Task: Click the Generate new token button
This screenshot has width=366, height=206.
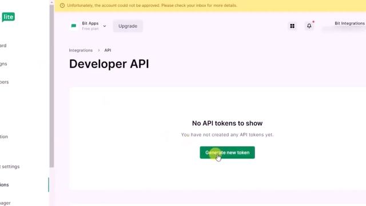Action: click(227, 153)
